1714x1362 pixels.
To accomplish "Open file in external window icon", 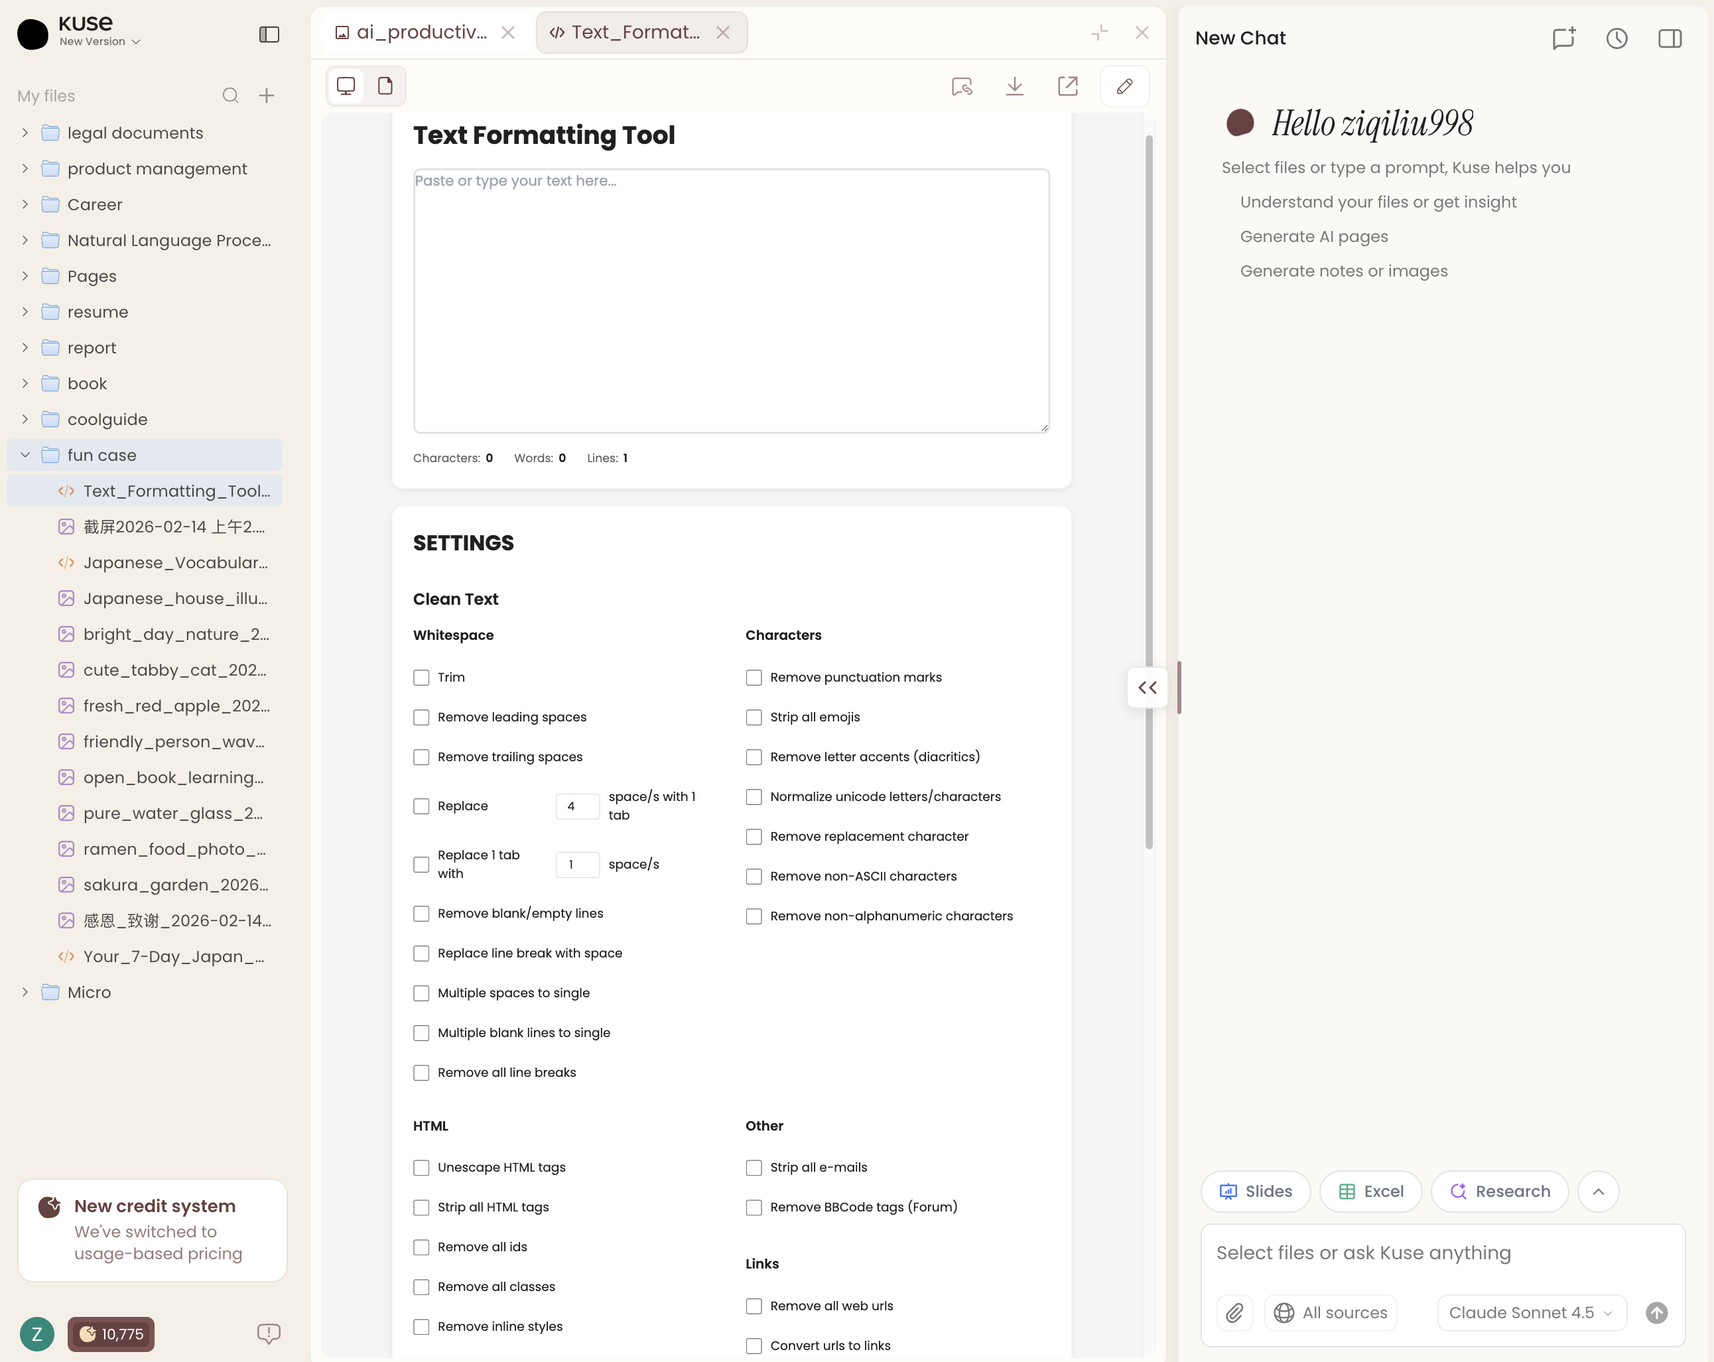I will pos(1068,86).
